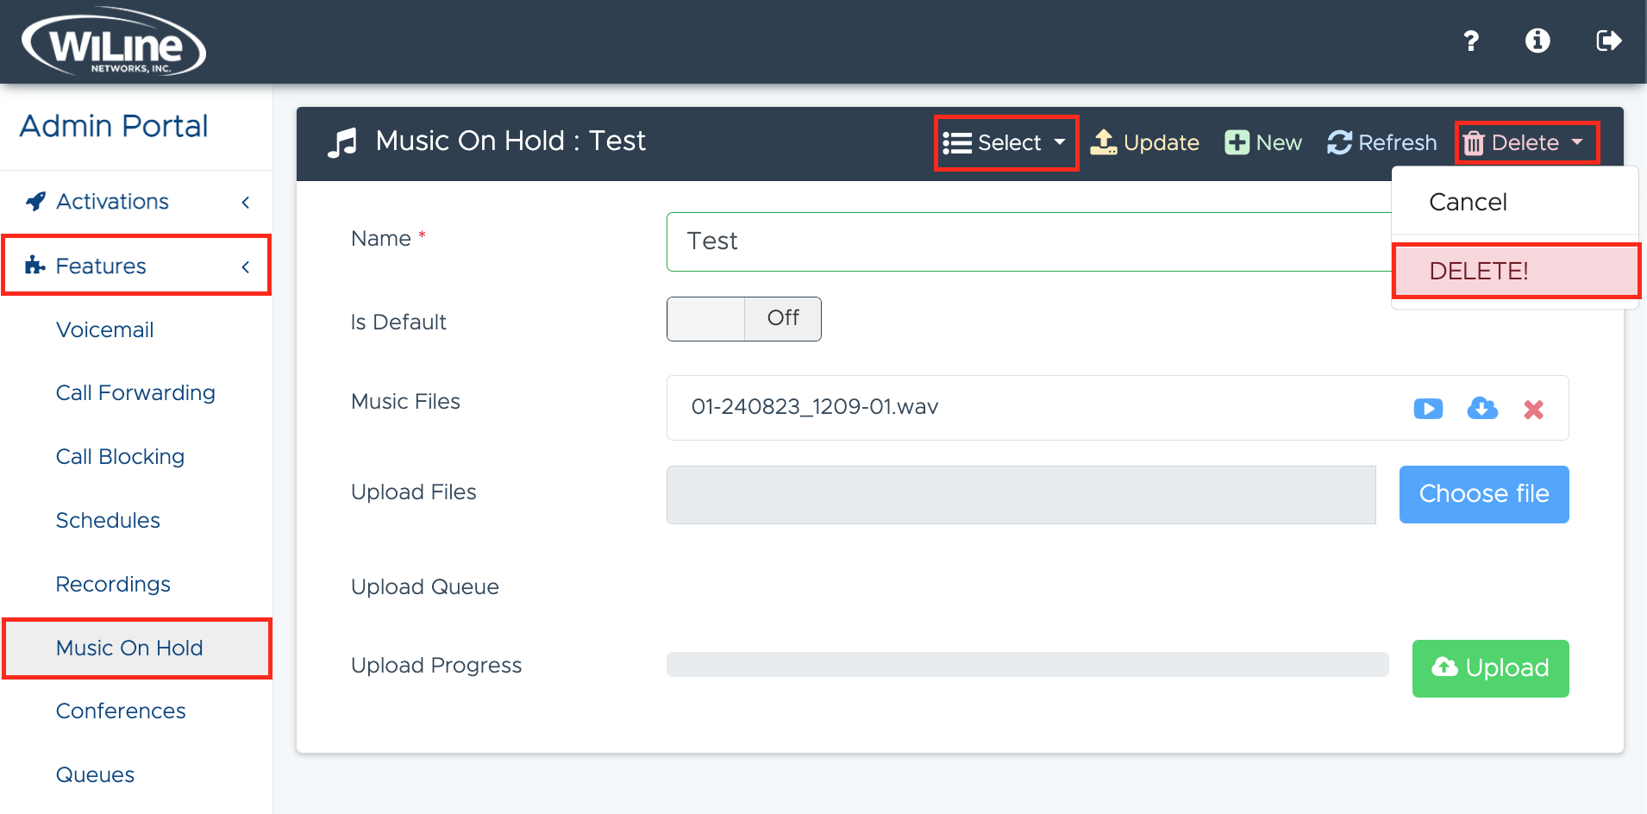Toggle the Is Default switch
This screenshot has height=814, width=1647.
click(743, 319)
